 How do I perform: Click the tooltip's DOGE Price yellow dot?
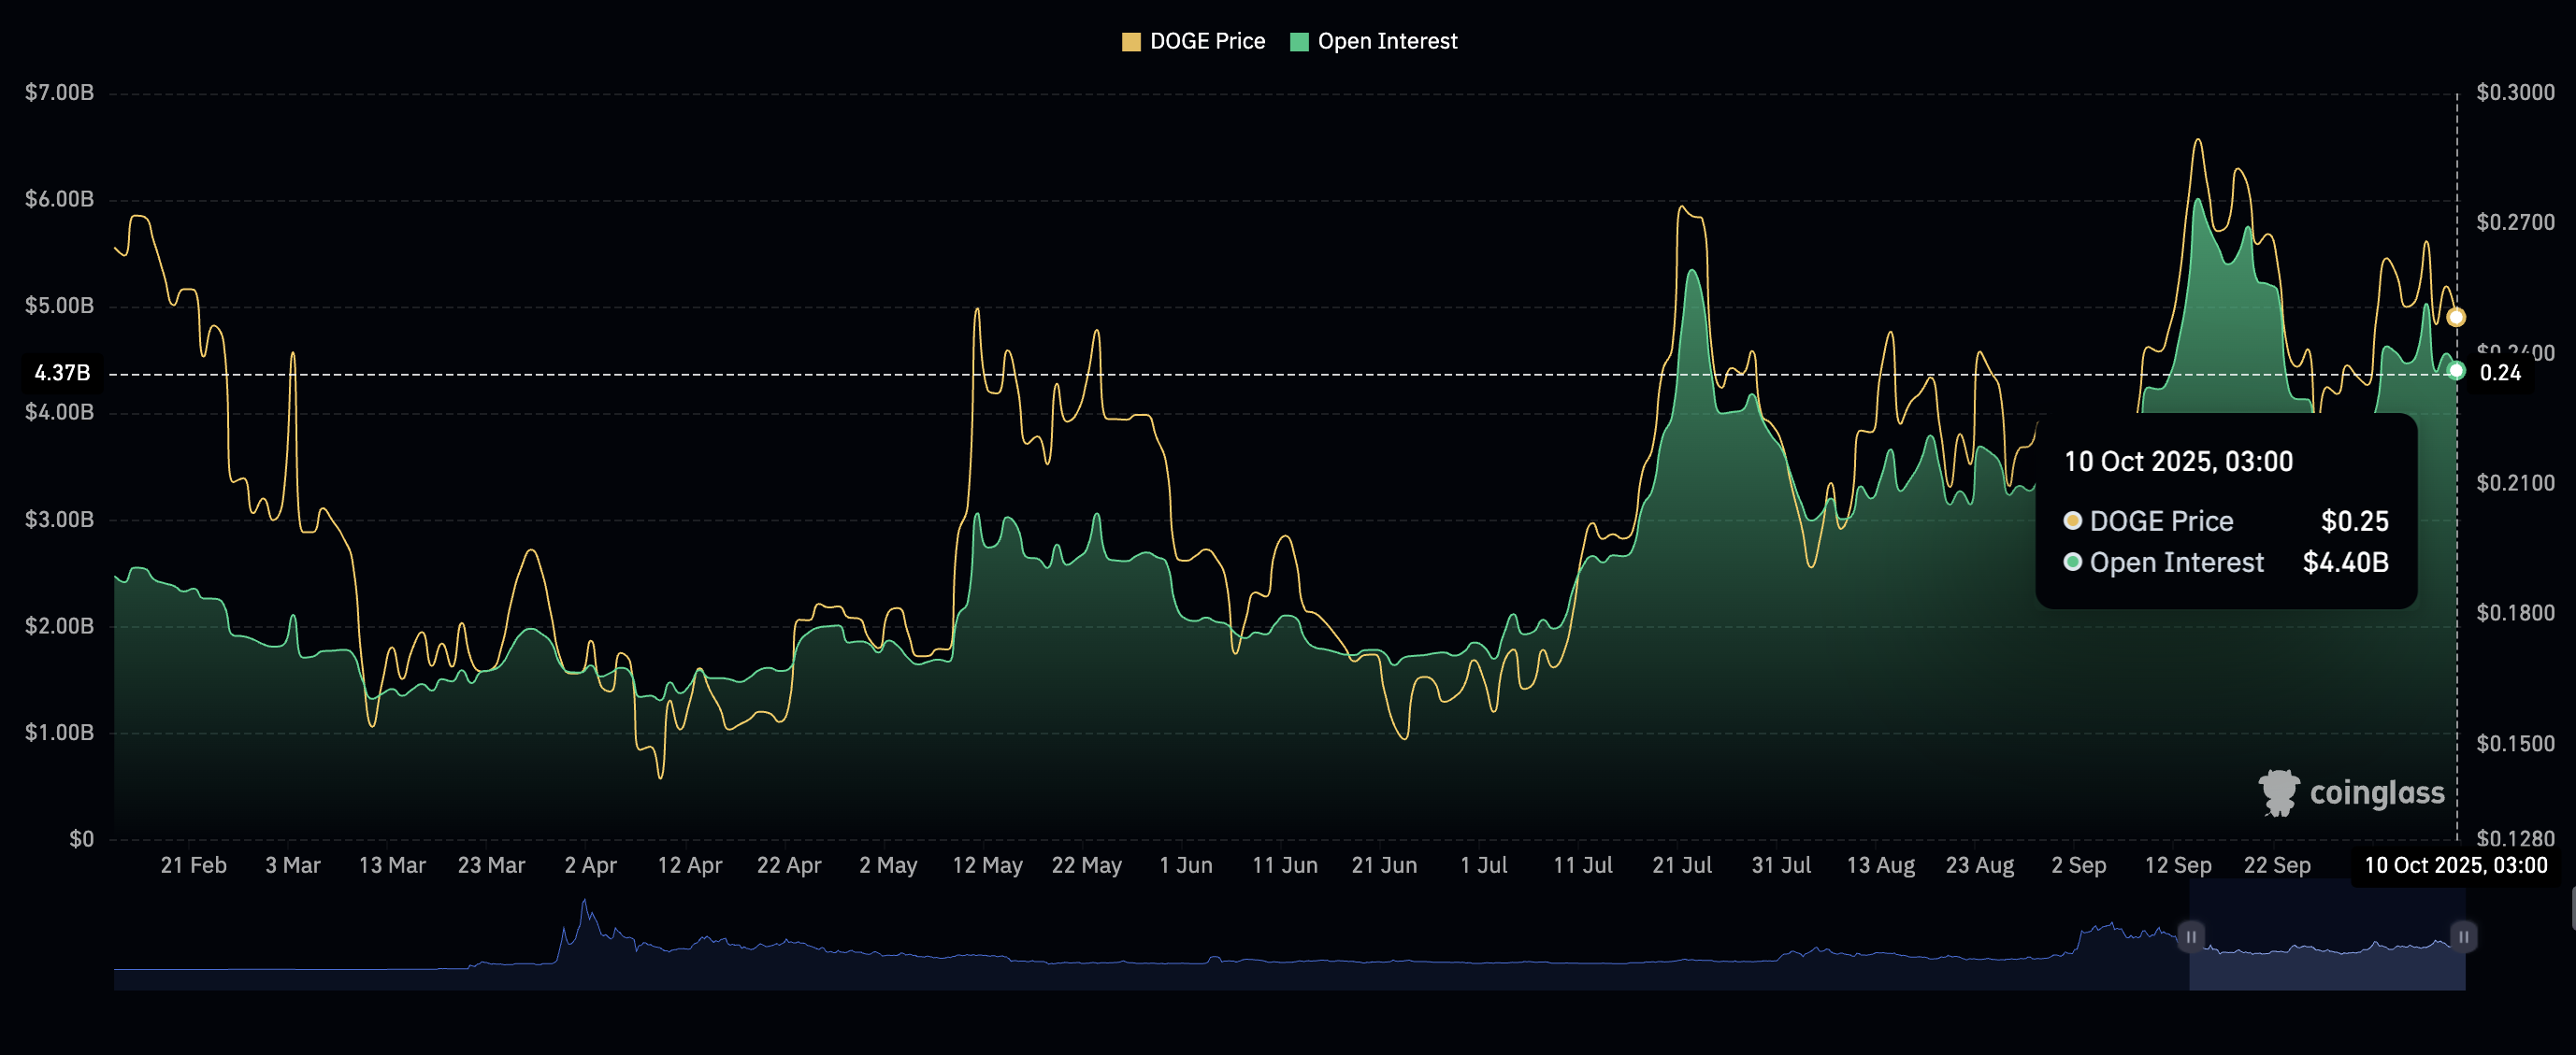[2073, 520]
